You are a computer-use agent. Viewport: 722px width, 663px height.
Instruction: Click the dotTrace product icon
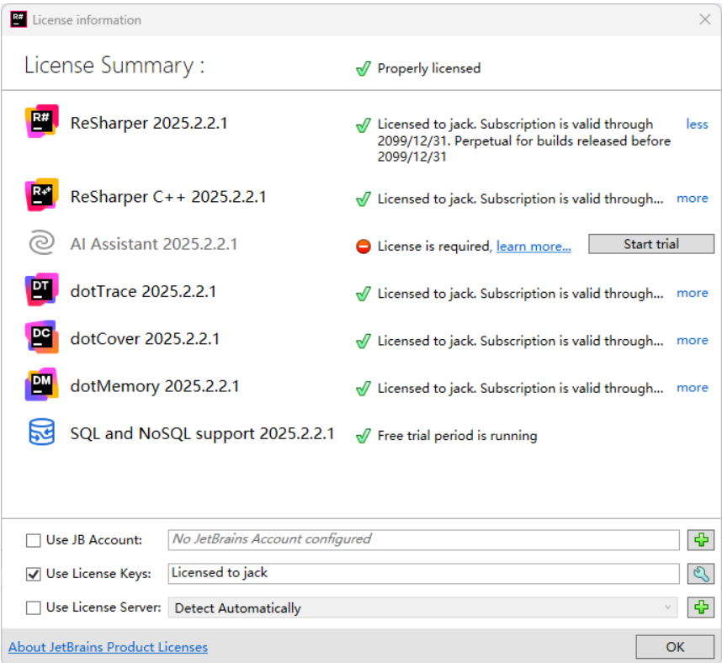click(42, 291)
